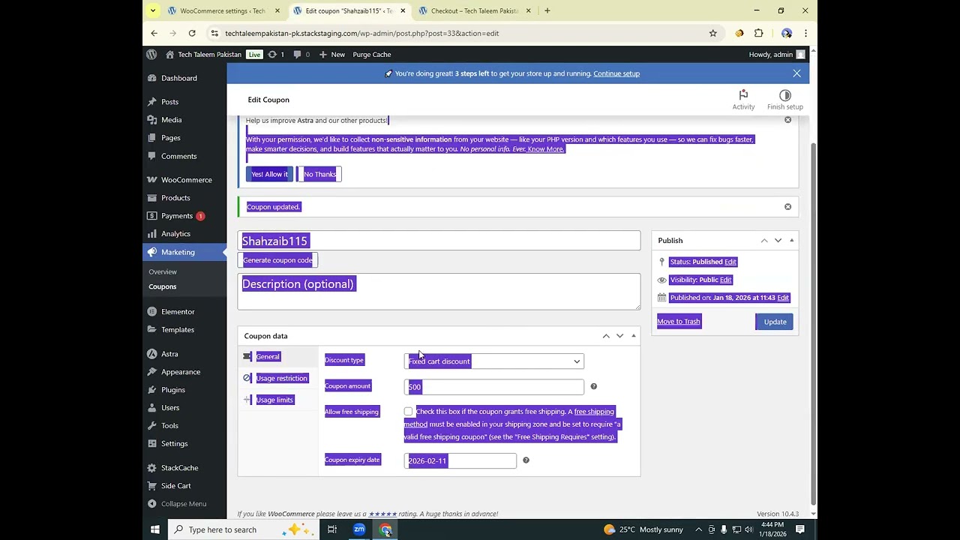
Task: Click the New plus item in admin bar
Action: click(331, 54)
